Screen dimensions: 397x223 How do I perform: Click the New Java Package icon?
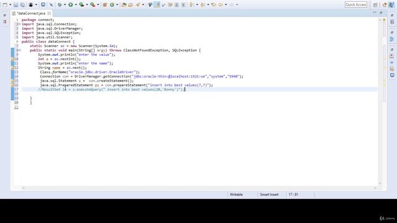click(x=105, y=4)
